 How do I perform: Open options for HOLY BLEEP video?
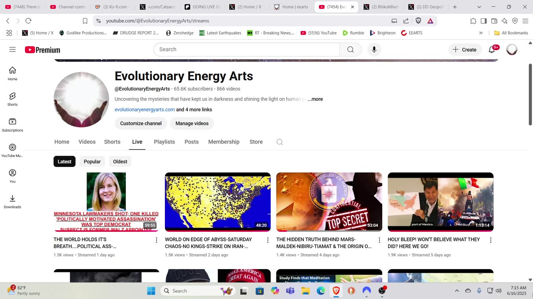point(491,240)
